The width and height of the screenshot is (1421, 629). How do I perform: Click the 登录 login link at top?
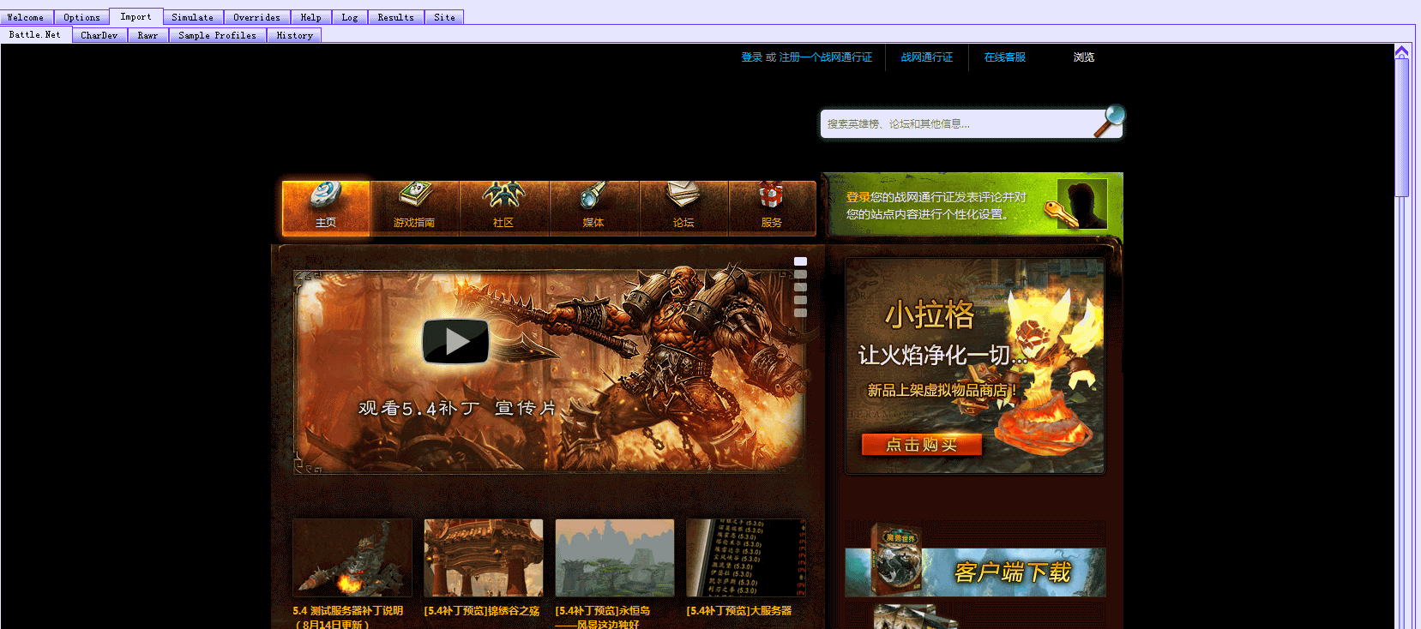point(752,57)
